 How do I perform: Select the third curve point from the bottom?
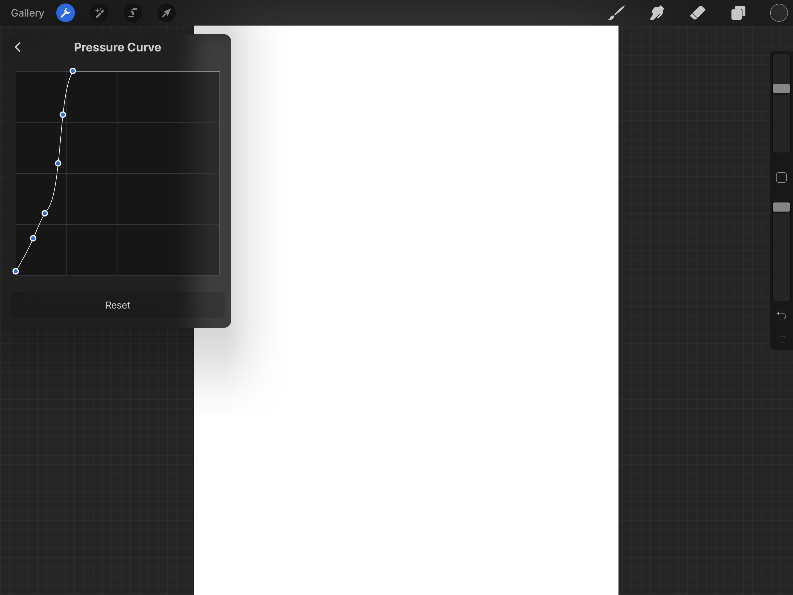tap(45, 214)
